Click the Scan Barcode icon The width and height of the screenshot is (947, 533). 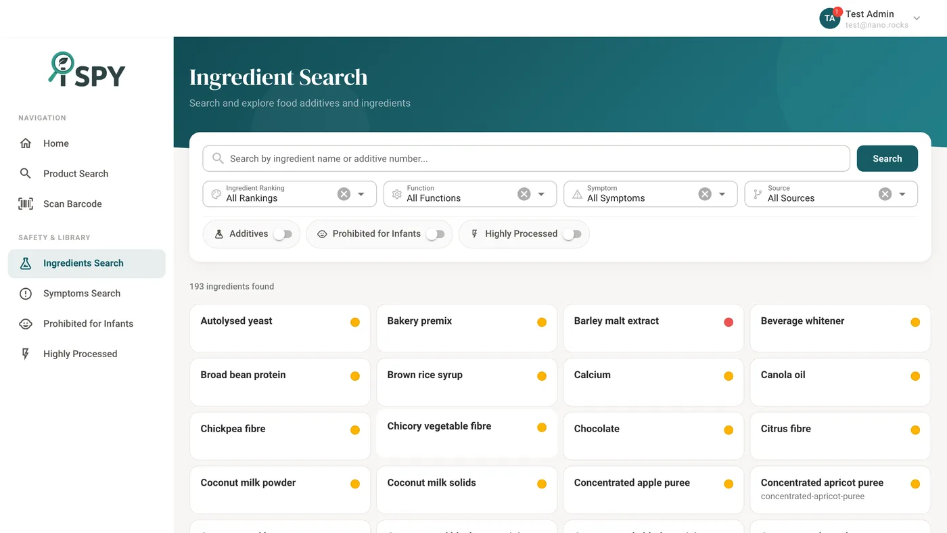[26, 204]
